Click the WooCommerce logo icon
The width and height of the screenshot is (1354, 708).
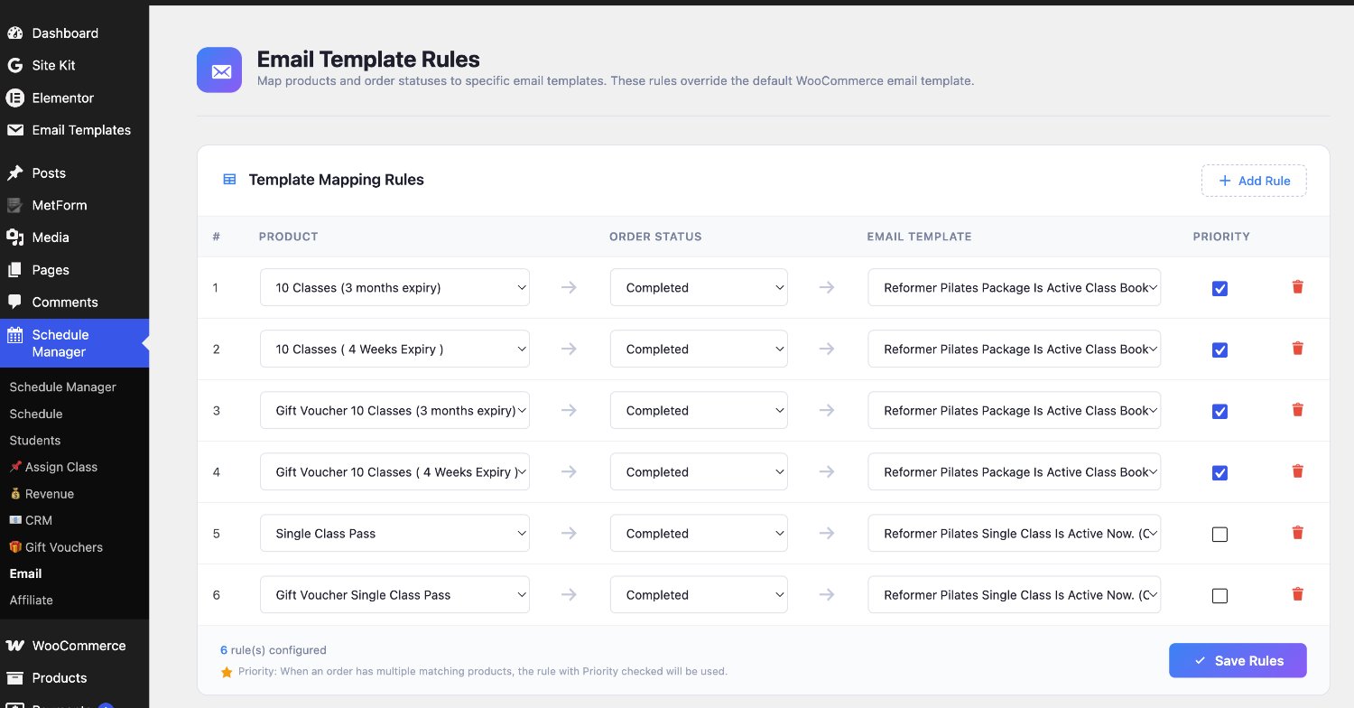click(14, 646)
